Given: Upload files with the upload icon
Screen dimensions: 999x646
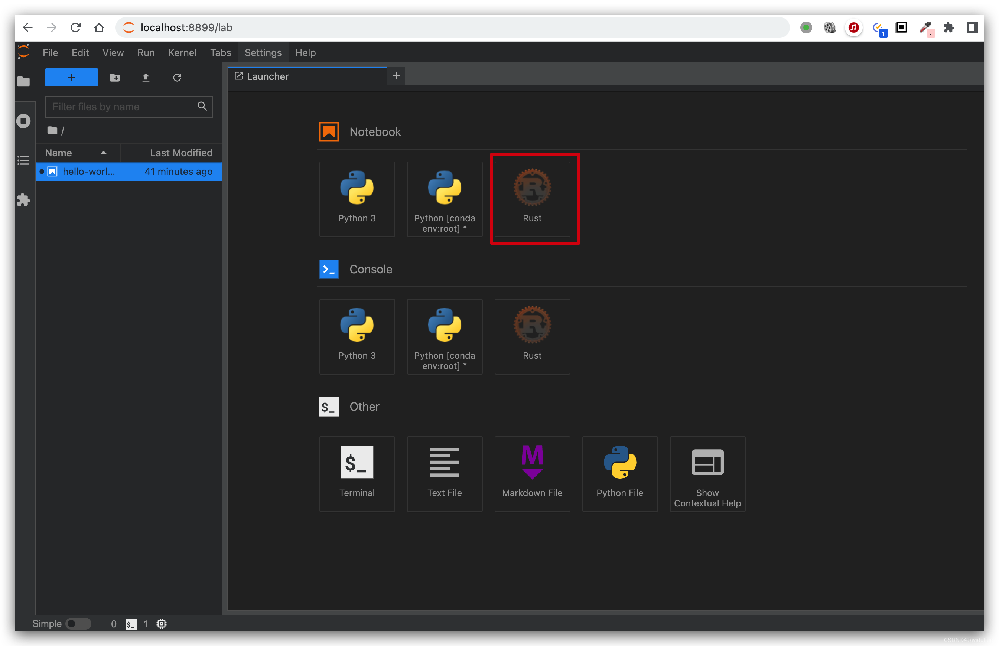Looking at the screenshot, I should pyautogui.click(x=146, y=78).
